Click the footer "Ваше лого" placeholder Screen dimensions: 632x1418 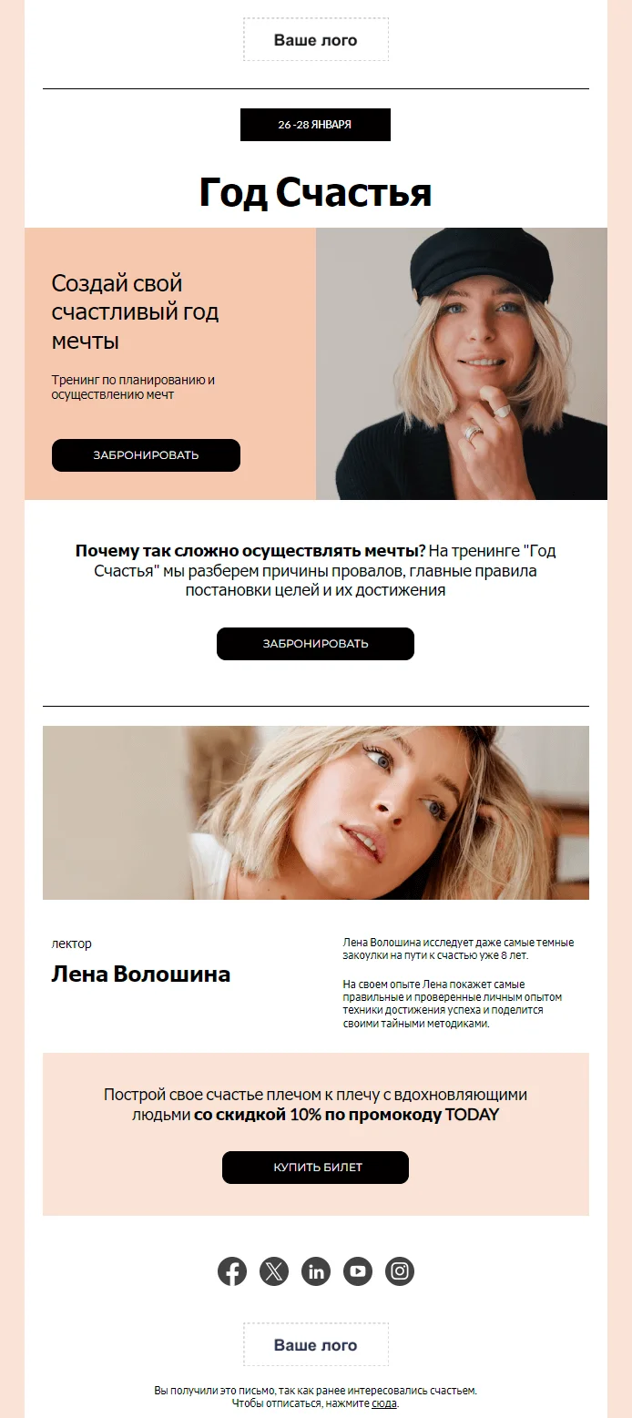316,1345
